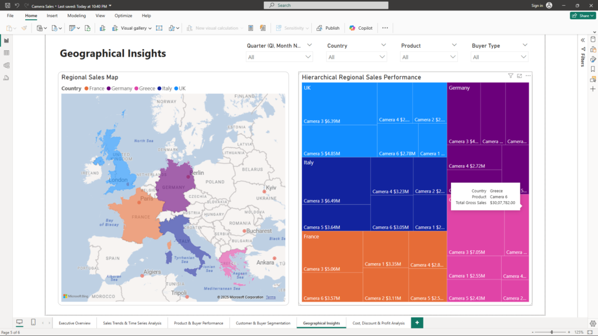The width and height of the screenshot is (598, 336).
Task: Click the filter icon on treemap visual
Action: 510,76
